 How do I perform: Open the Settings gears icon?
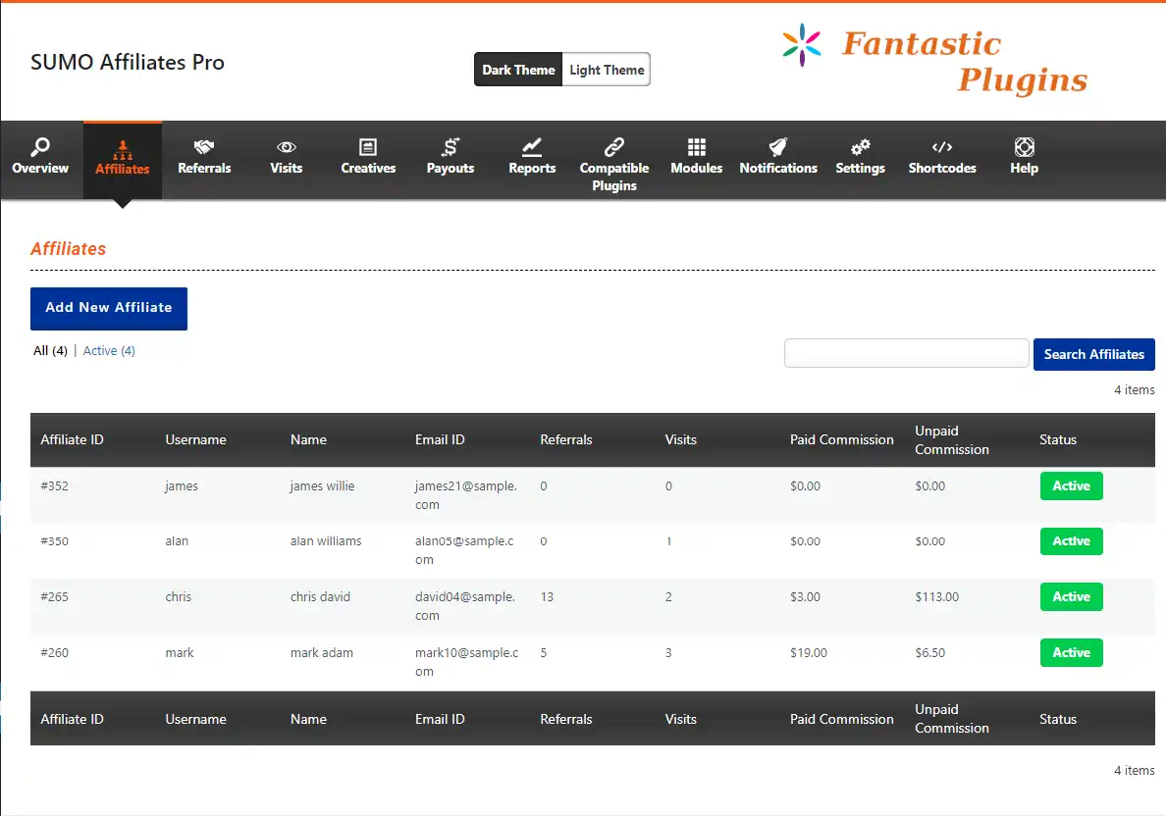pyautogui.click(x=861, y=147)
